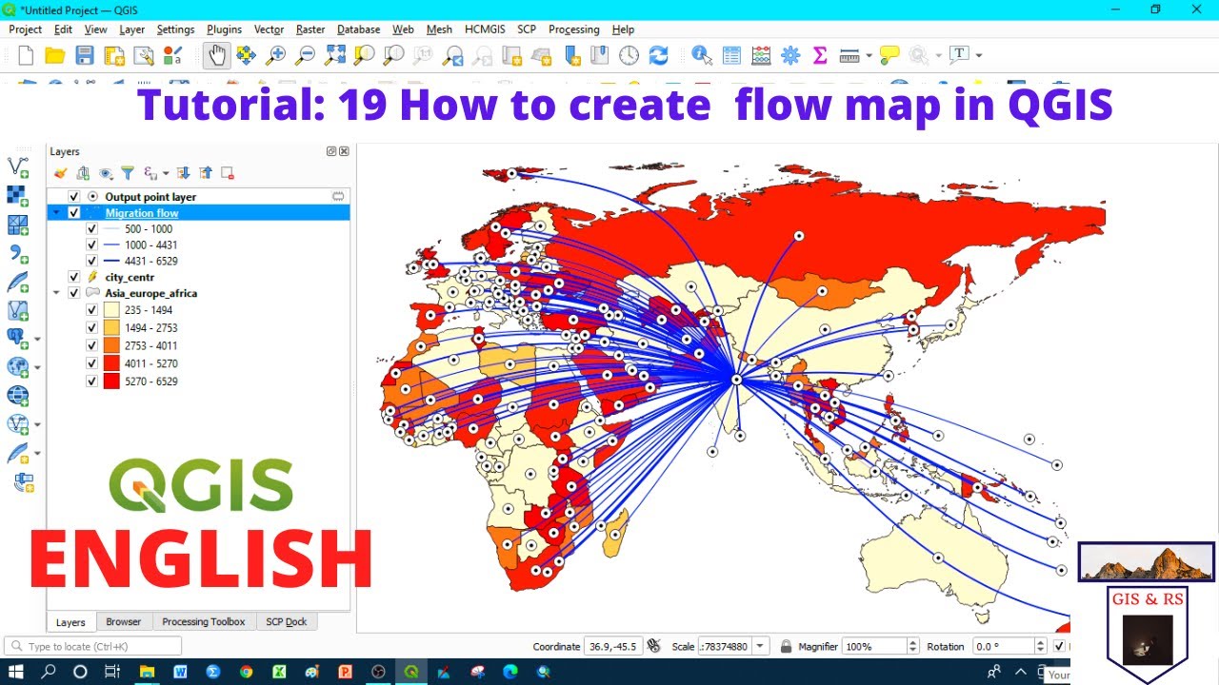Collapse the Asia_europe_africa layer tree
This screenshot has height=685, width=1219.
coord(56,293)
